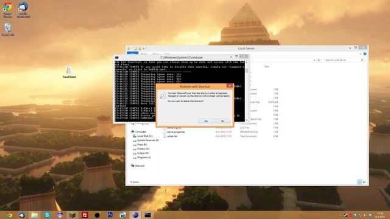
Task: Click the cmd.exe window scrollbar up arrow
Action: coord(246,63)
